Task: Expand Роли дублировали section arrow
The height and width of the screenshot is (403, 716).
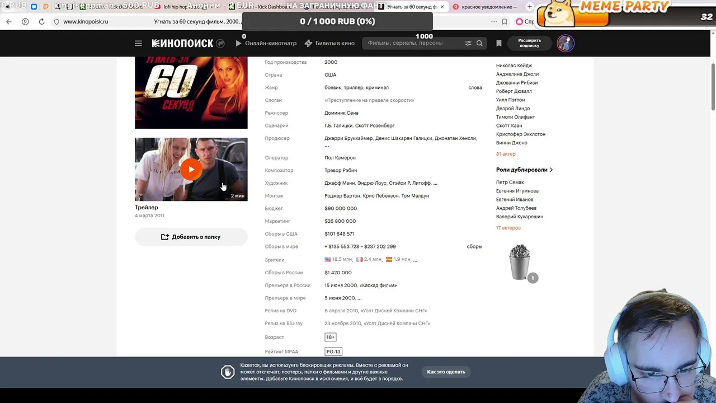Action: pyautogui.click(x=551, y=170)
